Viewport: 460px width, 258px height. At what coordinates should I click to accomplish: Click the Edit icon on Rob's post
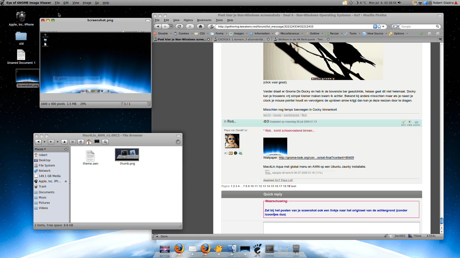pyautogui.click(x=404, y=123)
